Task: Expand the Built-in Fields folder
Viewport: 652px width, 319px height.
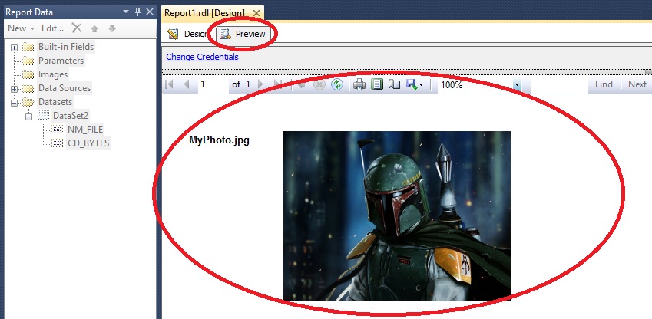Action: pyautogui.click(x=14, y=48)
